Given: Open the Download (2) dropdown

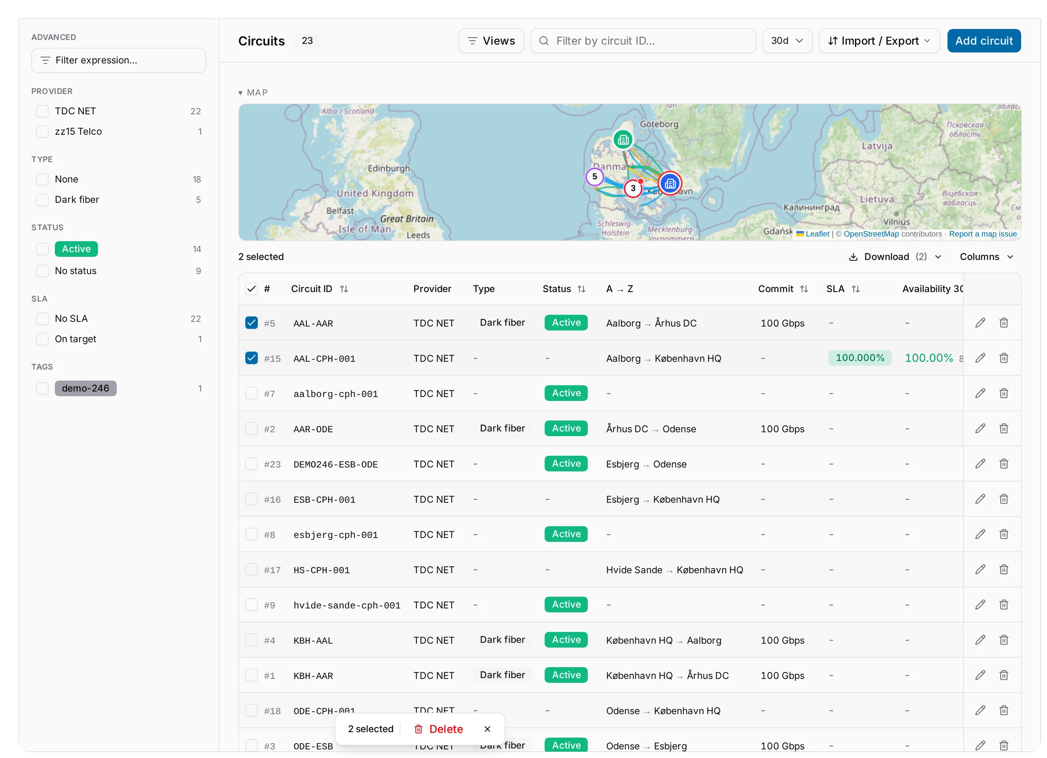Looking at the screenshot, I should coord(895,257).
